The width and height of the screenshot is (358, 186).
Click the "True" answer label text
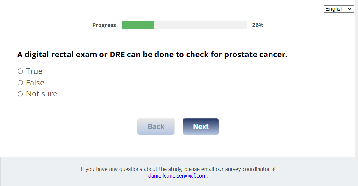pos(34,71)
